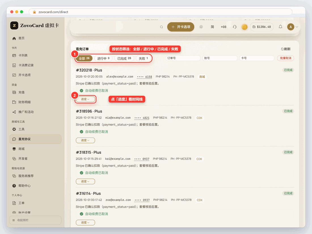Click the $1286.40 balance button

pos(262,27)
